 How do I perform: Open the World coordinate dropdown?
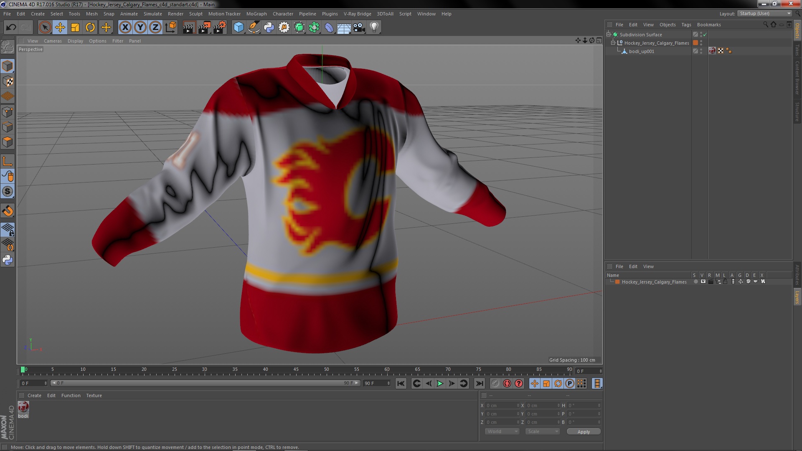click(x=502, y=431)
